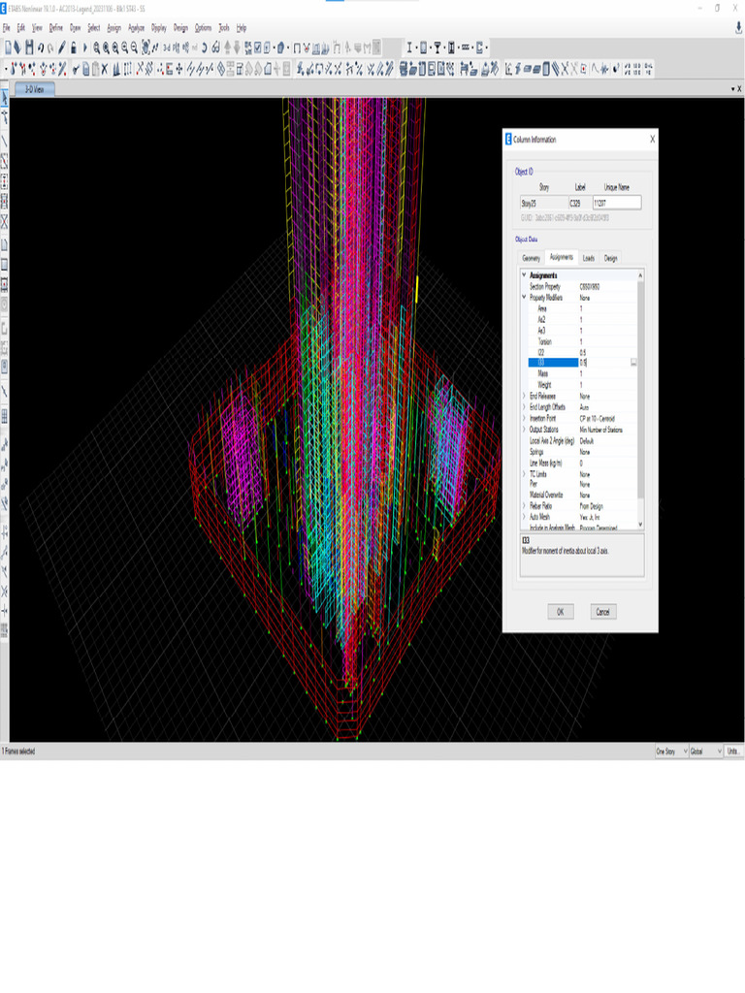The height and width of the screenshot is (993, 745).
Task: Click the Undo icon in the toolbar
Action: tap(40, 47)
